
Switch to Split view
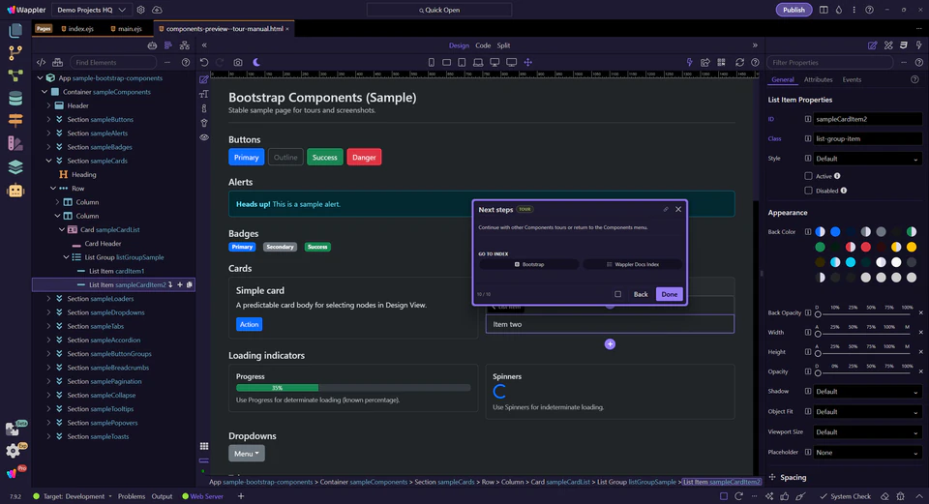click(503, 45)
